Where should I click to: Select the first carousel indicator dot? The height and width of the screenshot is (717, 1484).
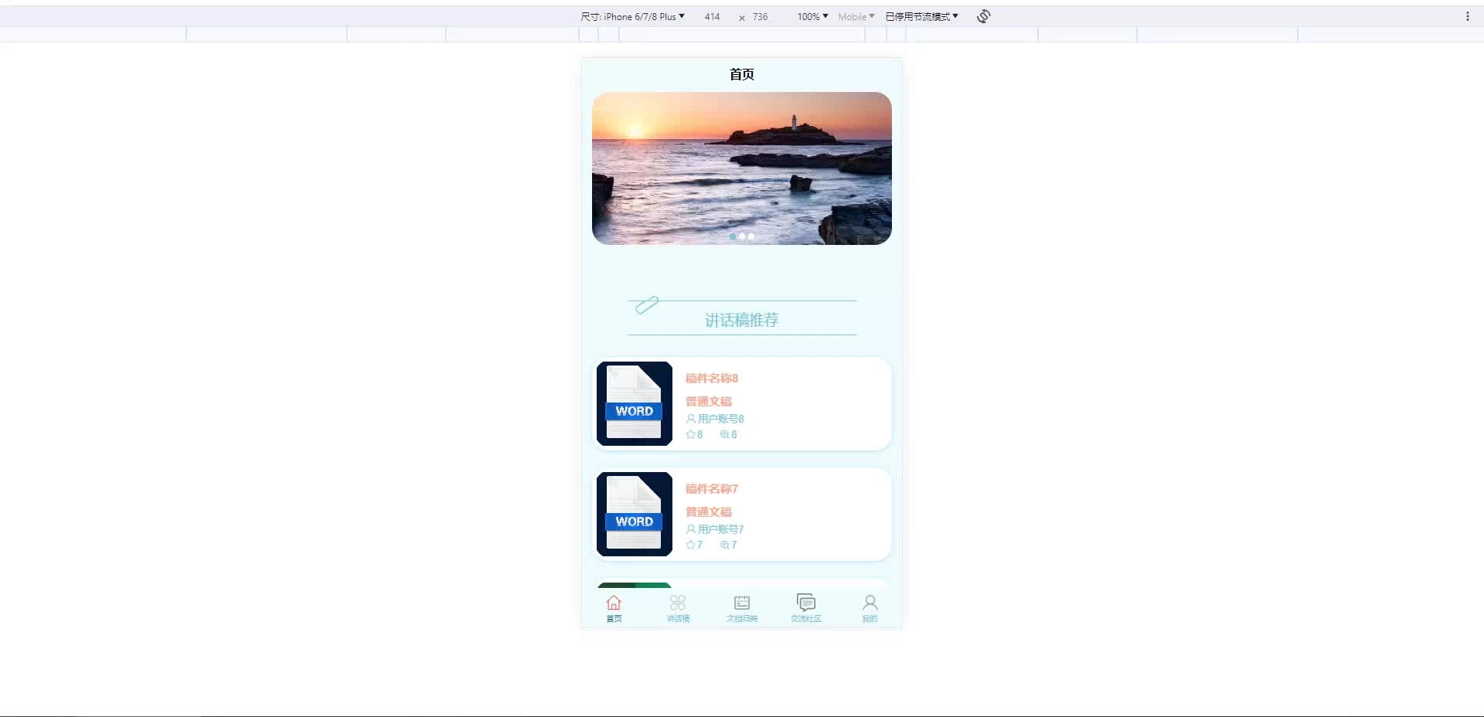tap(733, 236)
